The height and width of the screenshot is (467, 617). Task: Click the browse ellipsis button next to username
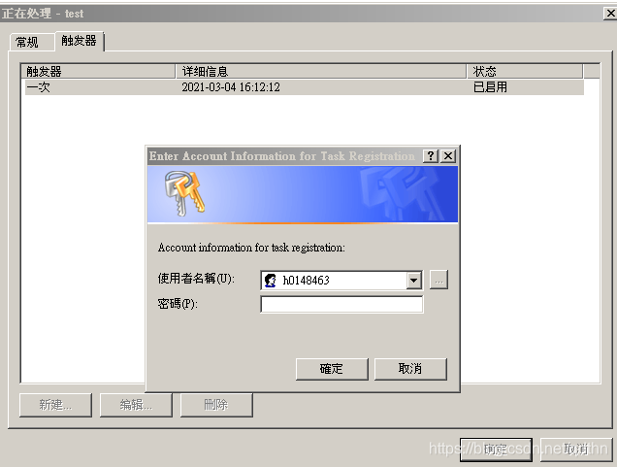click(438, 280)
